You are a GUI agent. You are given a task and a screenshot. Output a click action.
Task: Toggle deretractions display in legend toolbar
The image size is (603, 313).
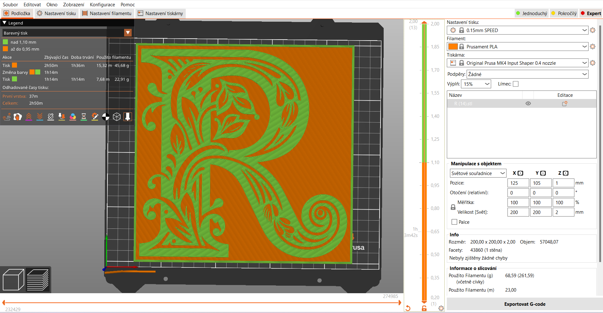(40, 117)
